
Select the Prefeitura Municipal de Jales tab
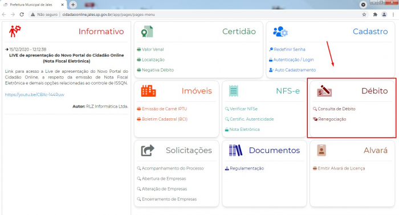[34, 5]
